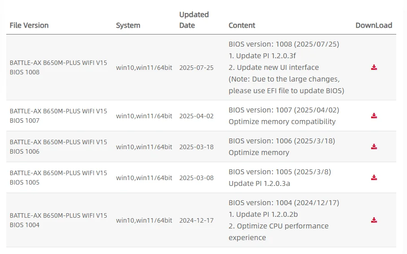Click the 2025-07-25 updated date cell

coord(196,68)
